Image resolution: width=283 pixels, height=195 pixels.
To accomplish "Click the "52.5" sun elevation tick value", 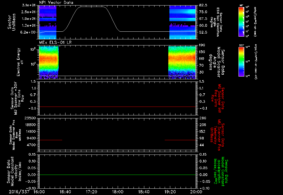I will click(203, 32).
